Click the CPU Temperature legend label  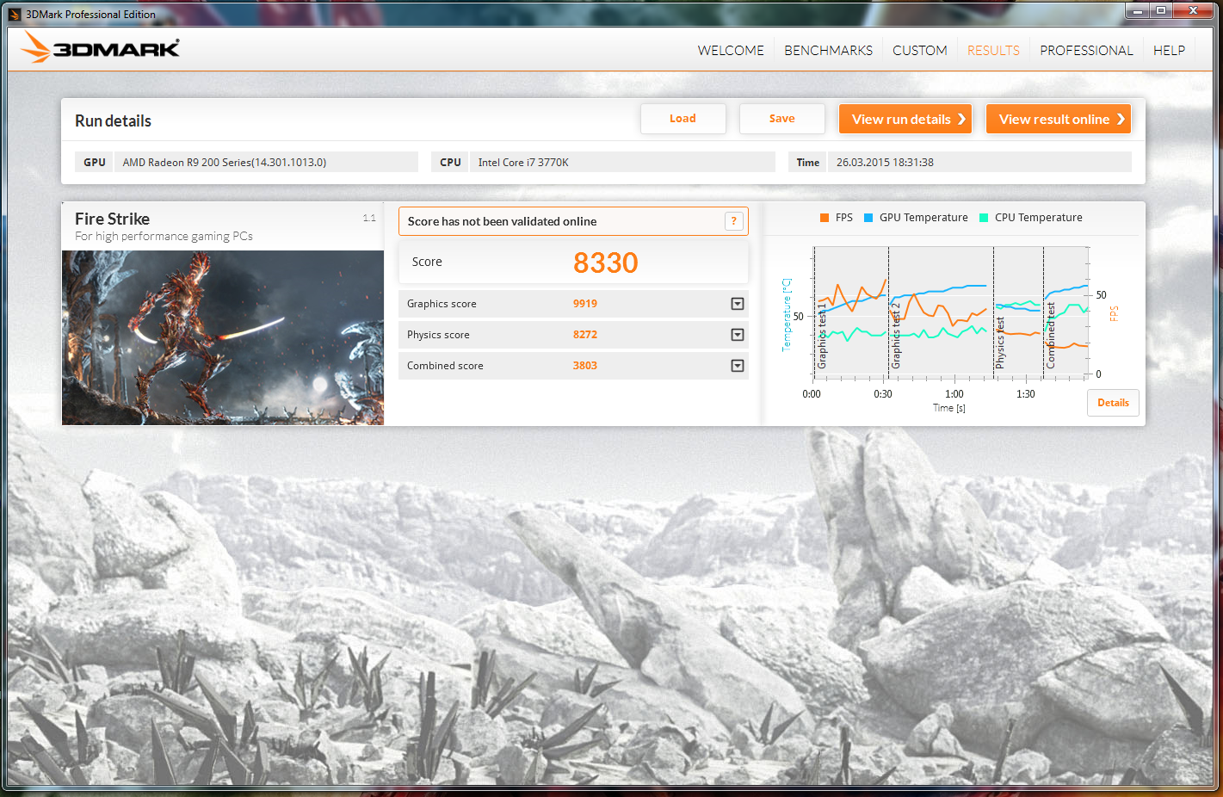[x=1039, y=218]
